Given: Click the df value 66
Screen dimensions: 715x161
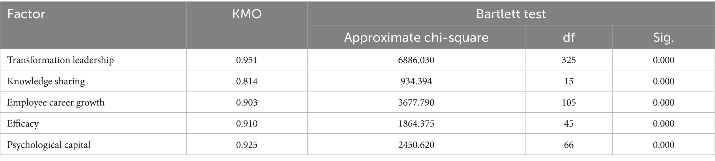Looking at the screenshot, I should pos(569,145).
